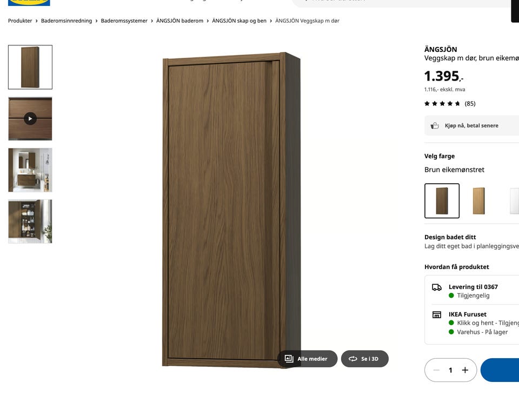The width and height of the screenshot is (519, 396).
Task: Click the IKEA Furuset store icon
Action: pos(437,314)
